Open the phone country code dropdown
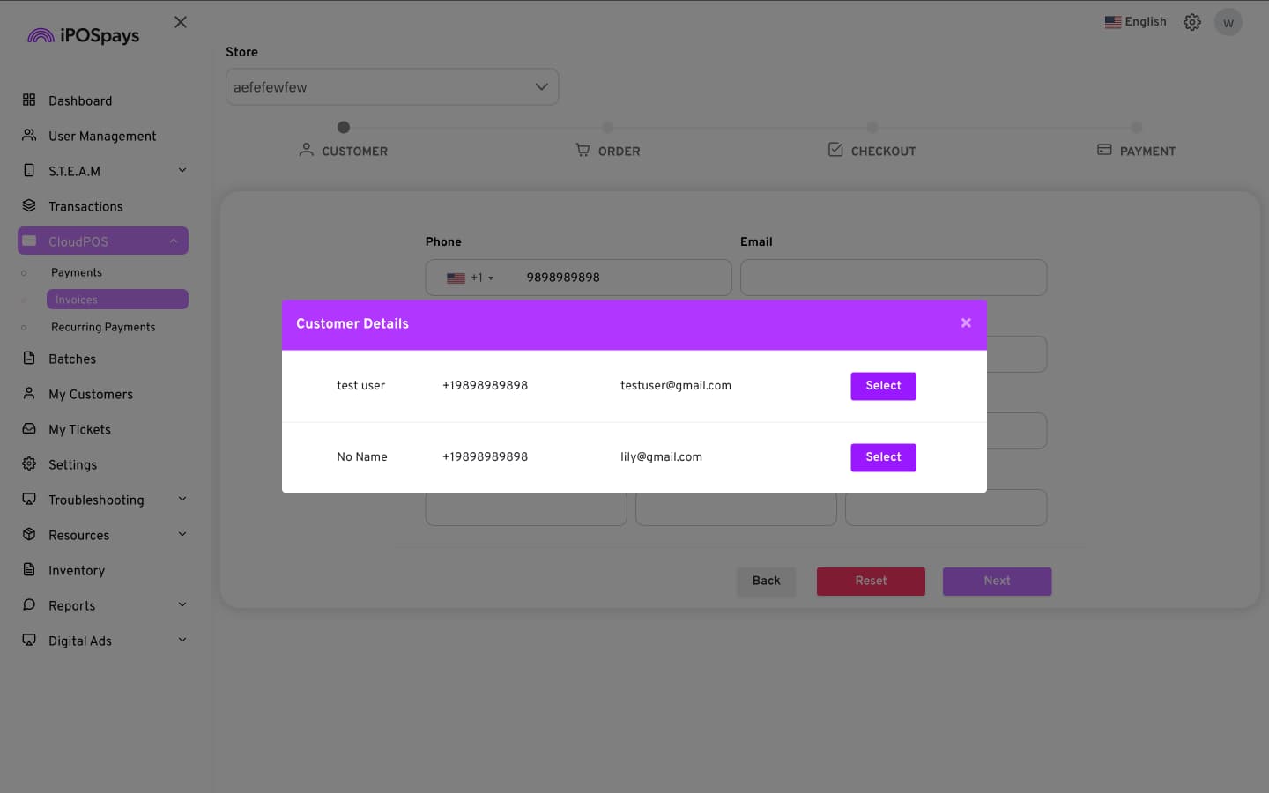The width and height of the screenshot is (1269, 793). pyautogui.click(x=471, y=278)
